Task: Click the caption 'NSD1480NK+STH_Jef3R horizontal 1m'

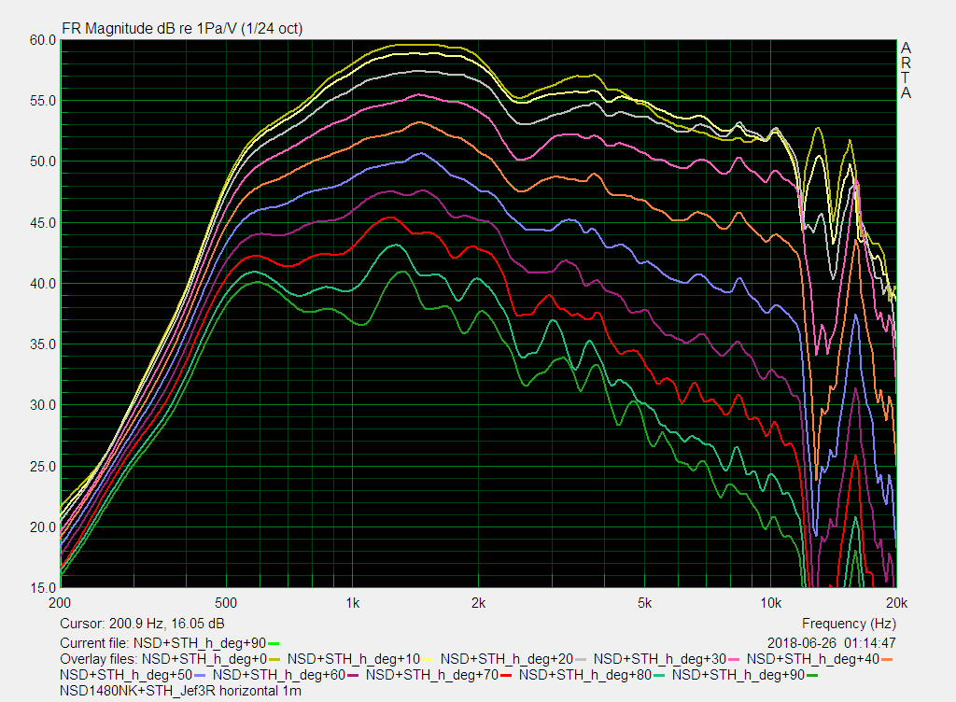Action: point(180,691)
